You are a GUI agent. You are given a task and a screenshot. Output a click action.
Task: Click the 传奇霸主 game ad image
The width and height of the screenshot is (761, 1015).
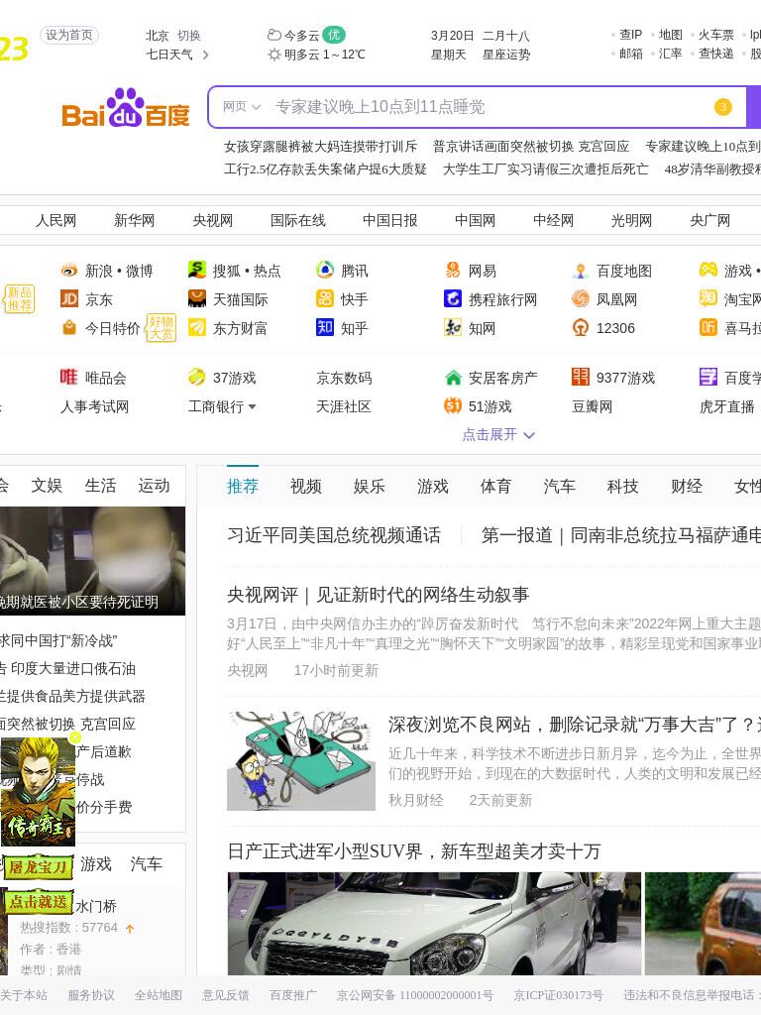click(x=38, y=791)
